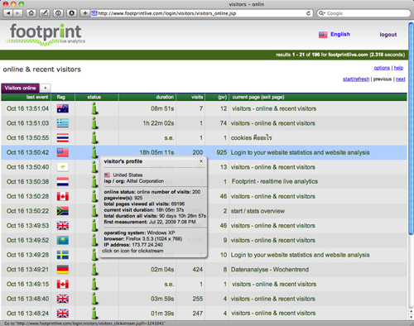Open the options link
This screenshot has width=414, height=326.
pyautogui.click(x=382, y=68)
